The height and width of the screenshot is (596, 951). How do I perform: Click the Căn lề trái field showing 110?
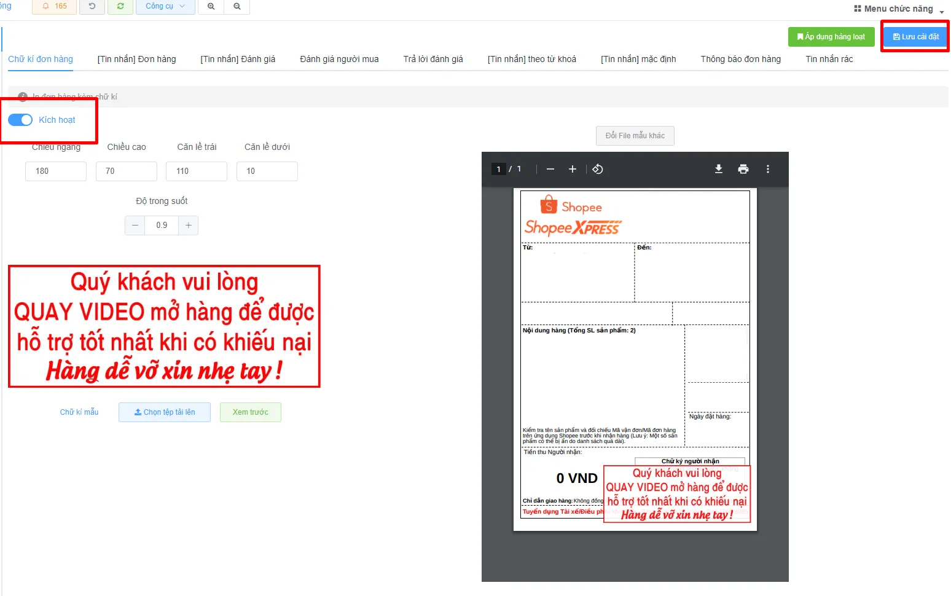pyautogui.click(x=197, y=171)
